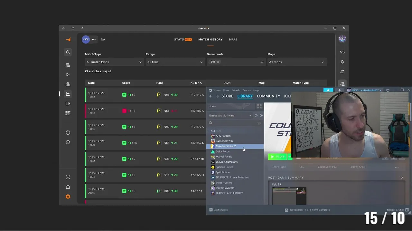Go to the Steam COMMUNITY tab
This screenshot has height=231, width=412.
pyautogui.click(x=268, y=96)
